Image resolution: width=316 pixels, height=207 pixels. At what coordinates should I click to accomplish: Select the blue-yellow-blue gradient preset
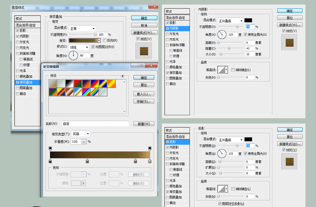coord(103,84)
